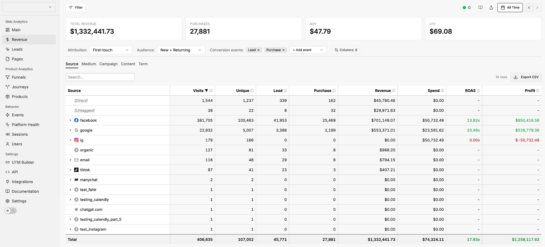The image size is (545, 247).
Task: Click the info icon beside Unique column
Action: (x=252, y=91)
